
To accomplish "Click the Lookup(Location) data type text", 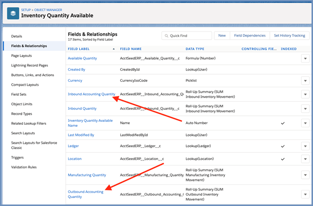I will (x=200, y=159).
